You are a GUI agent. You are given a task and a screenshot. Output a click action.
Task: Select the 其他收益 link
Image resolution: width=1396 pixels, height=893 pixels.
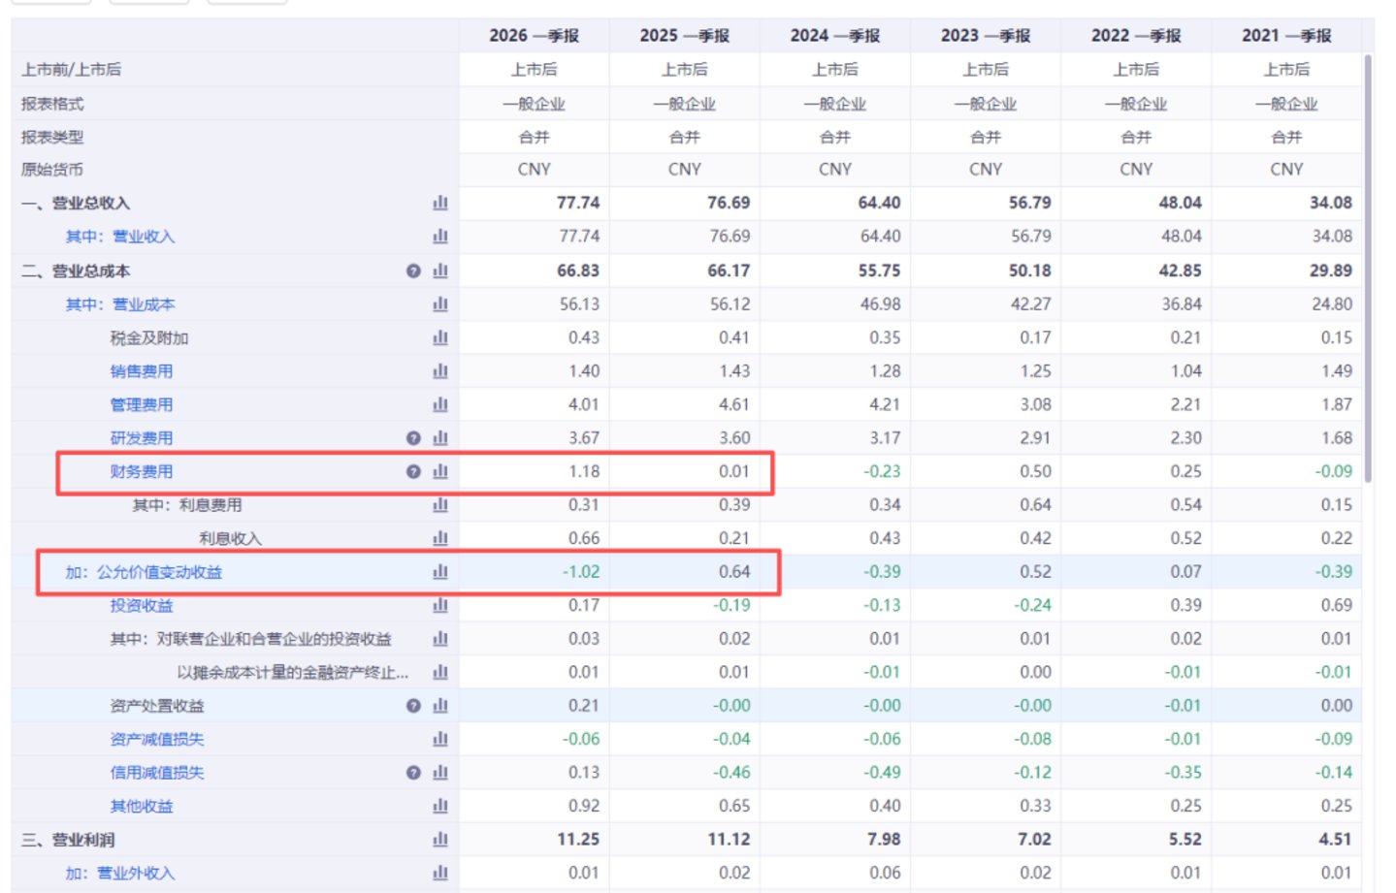(142, 806)
